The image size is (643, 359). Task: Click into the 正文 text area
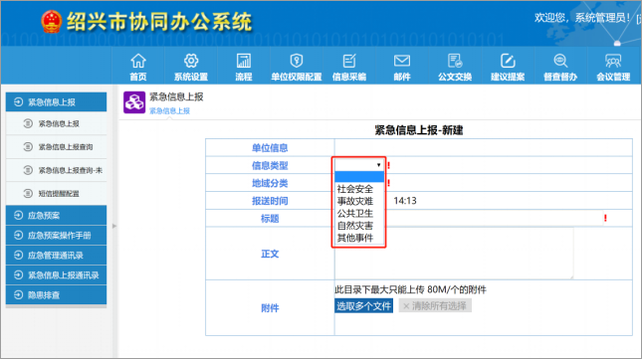454,254
